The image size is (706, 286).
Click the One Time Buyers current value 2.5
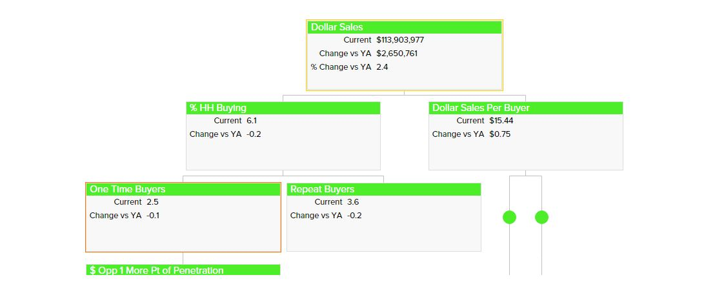tap(152, 202)
